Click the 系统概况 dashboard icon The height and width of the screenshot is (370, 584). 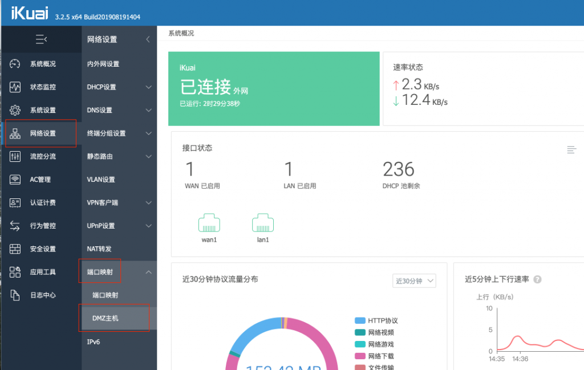point(15,64)
